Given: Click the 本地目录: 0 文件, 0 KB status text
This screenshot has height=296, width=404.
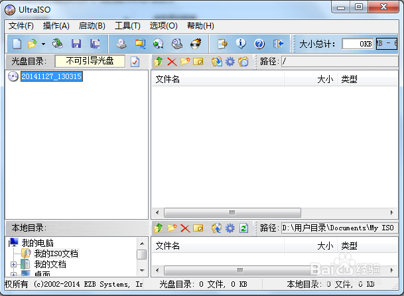Looking at the screenshot, I should tap(331, 284).
